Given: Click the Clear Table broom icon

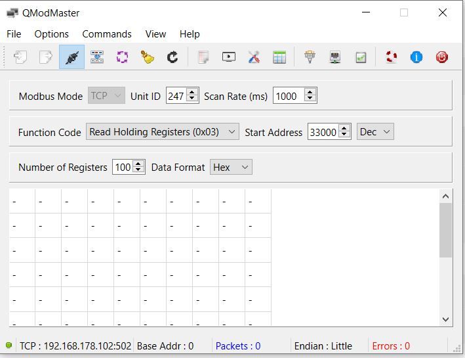Looking at the screenshot, I should [x=148, y=56].
